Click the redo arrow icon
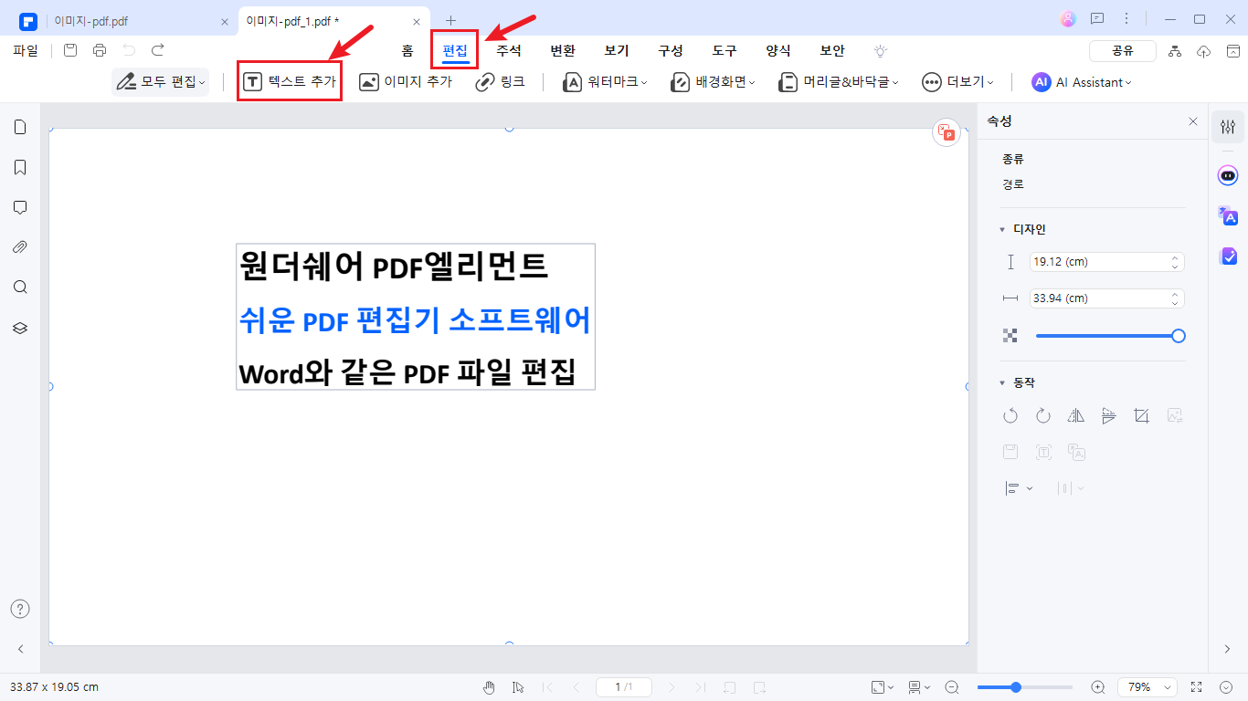The width and height of the screenshot is (1248, 701). point(158,50)
